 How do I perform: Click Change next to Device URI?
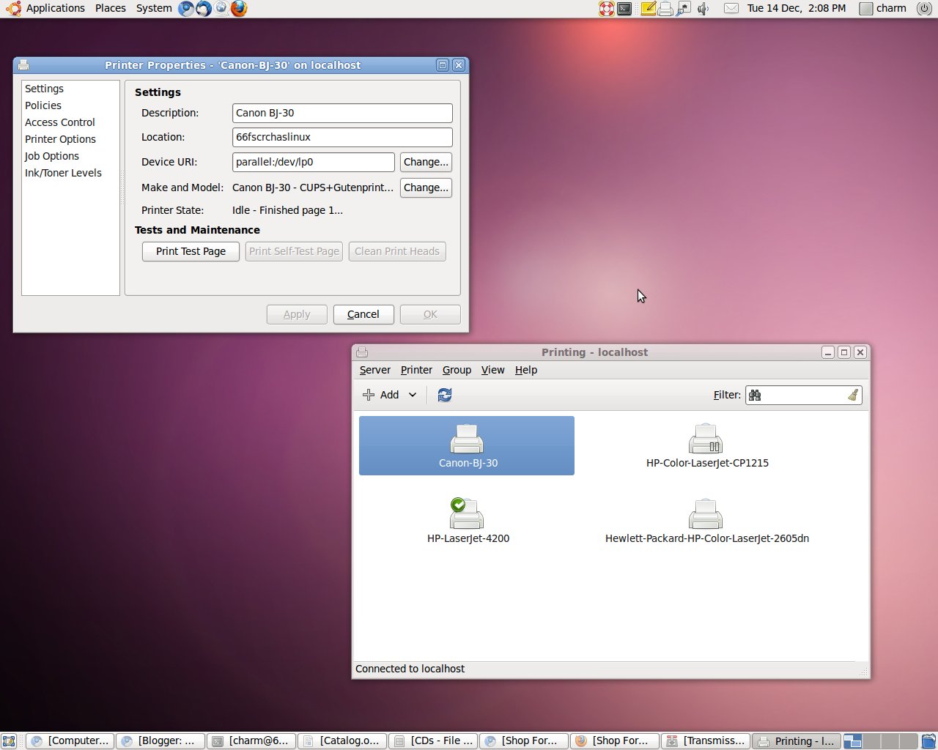pos(426,162)
